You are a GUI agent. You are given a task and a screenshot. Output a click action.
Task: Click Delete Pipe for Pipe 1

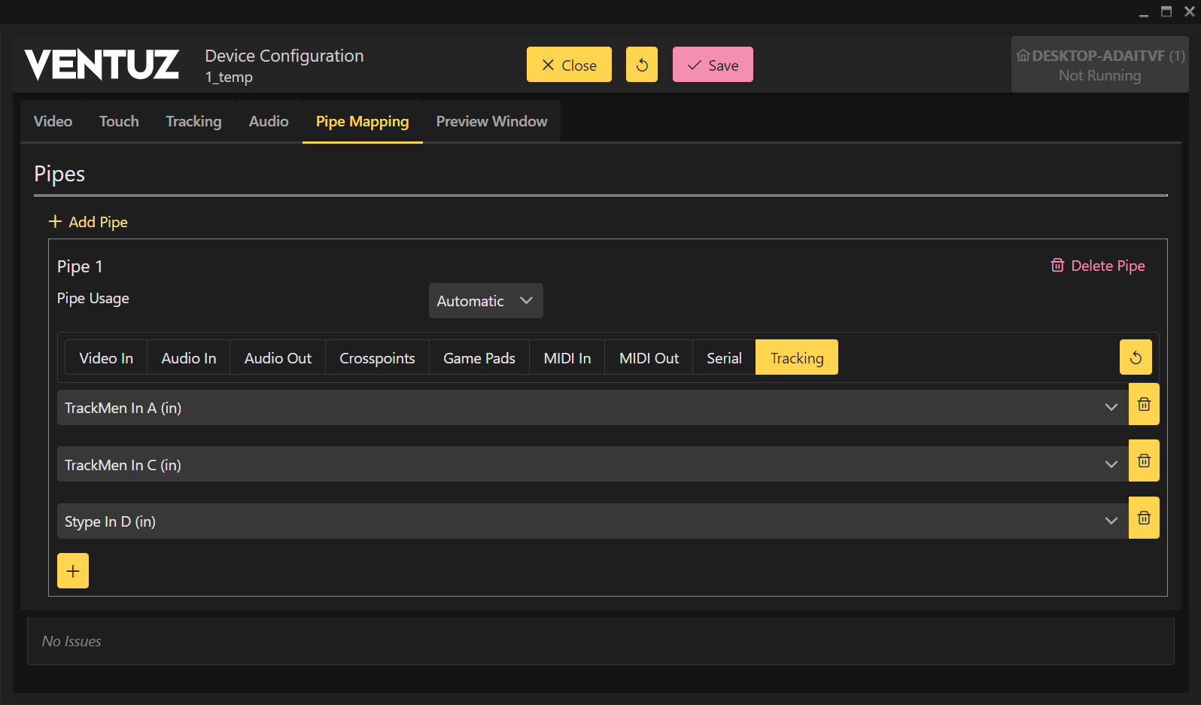pyautogui.click(x=1098, y=266)
